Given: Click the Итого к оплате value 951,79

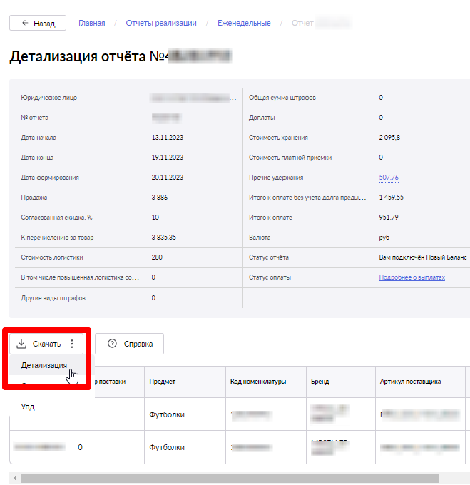Looking at the screenshot, I should (389, 218).
